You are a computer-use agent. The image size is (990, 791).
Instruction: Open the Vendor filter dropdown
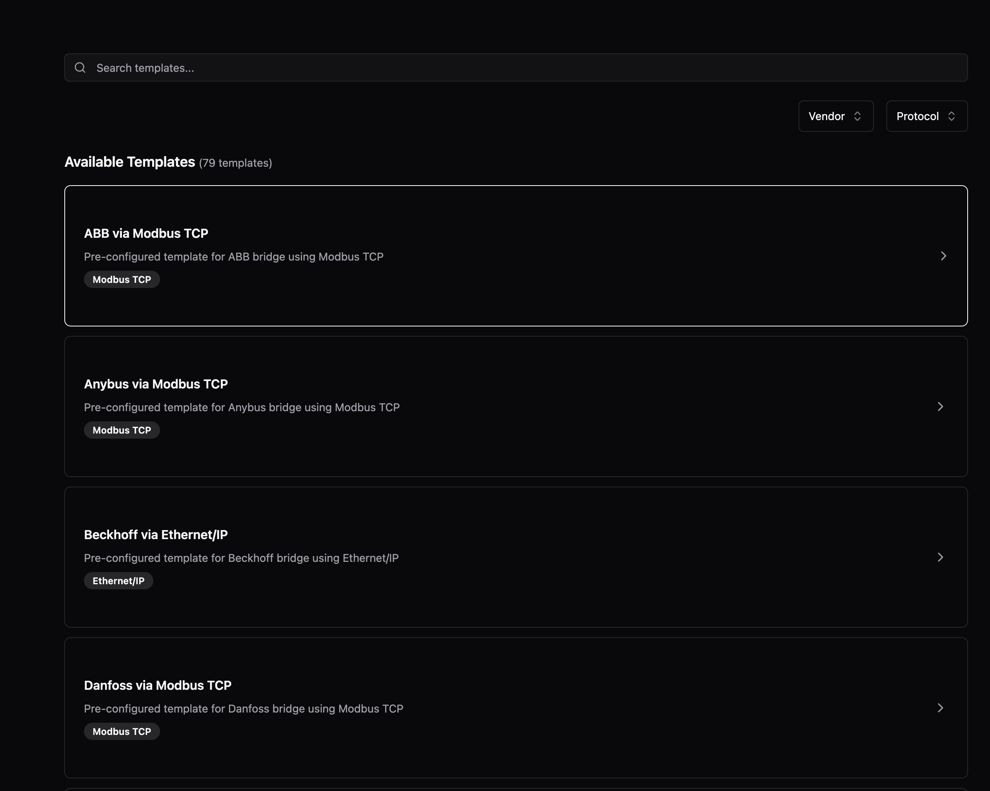point(836,116)
